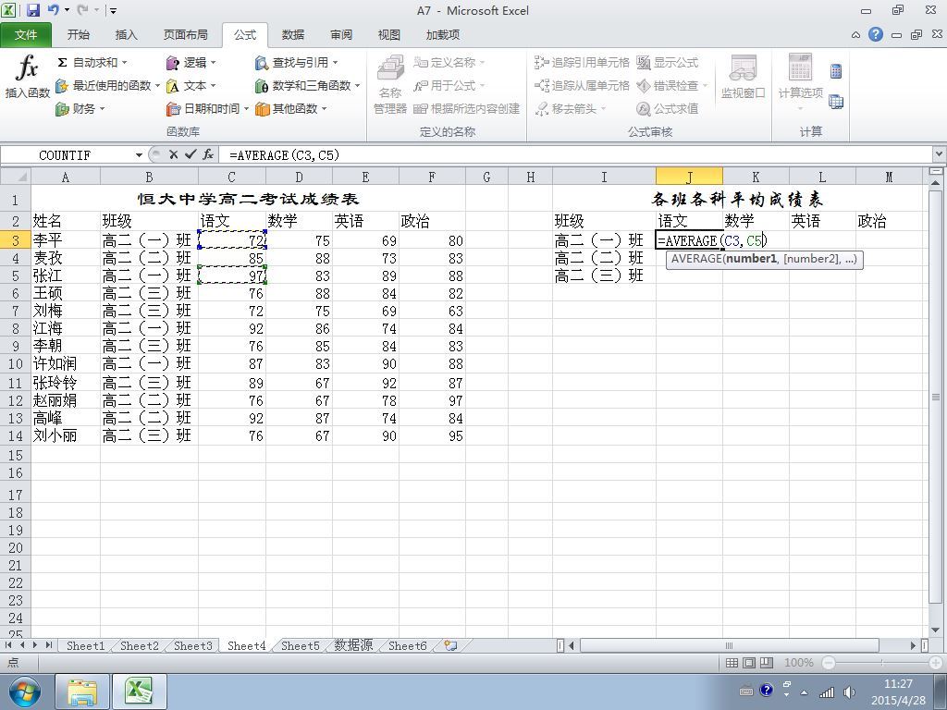Click the insert new worksheet tab icon

[450, 645]
